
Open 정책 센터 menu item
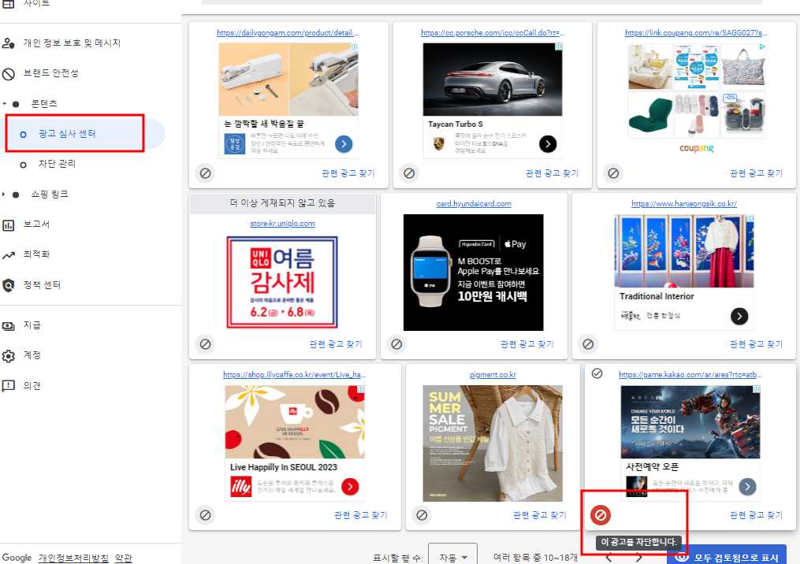[42, 285]
